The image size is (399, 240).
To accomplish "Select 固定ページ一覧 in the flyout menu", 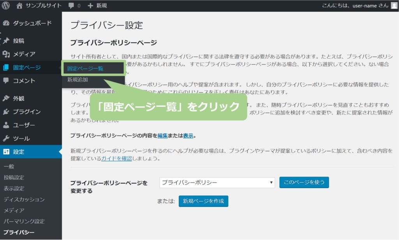I will [85, 68].
